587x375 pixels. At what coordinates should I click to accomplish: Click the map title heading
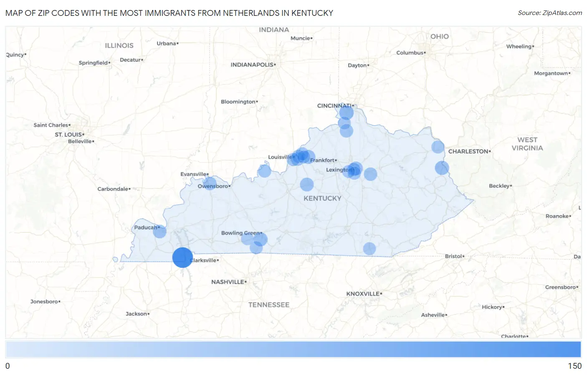pyautogui.click(x=169, y=13)
